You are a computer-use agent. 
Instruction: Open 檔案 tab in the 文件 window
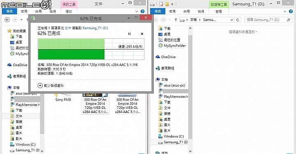tap(9, 11)
